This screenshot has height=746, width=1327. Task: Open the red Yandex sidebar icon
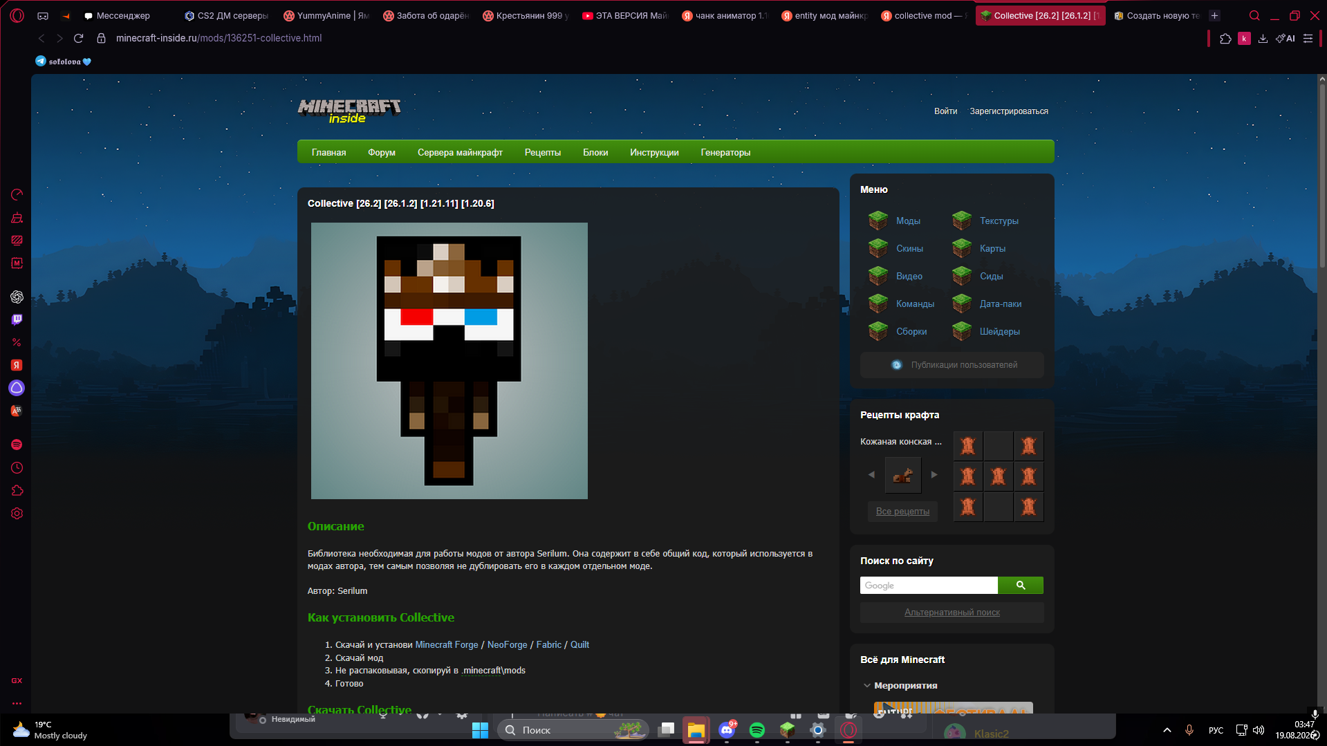click(x=17, y=365)
